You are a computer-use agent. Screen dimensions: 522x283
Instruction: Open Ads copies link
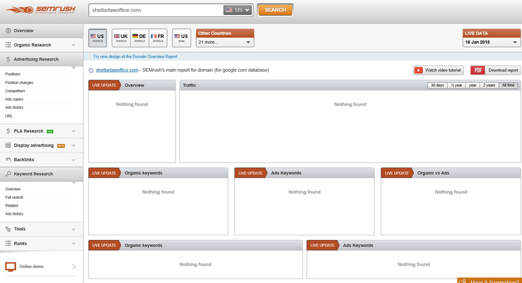(14, 99)
